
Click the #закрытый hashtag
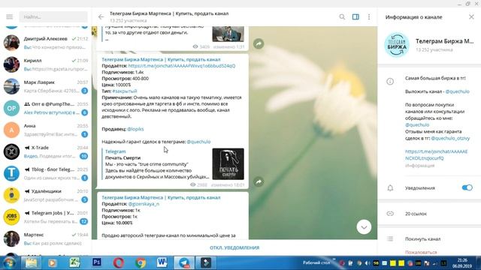click(x=125, y=91)
